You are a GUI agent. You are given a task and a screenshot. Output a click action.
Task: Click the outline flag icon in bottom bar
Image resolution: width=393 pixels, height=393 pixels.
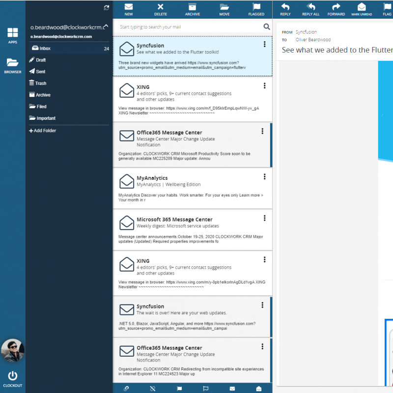pyautogui.click(x=205, y=389)
